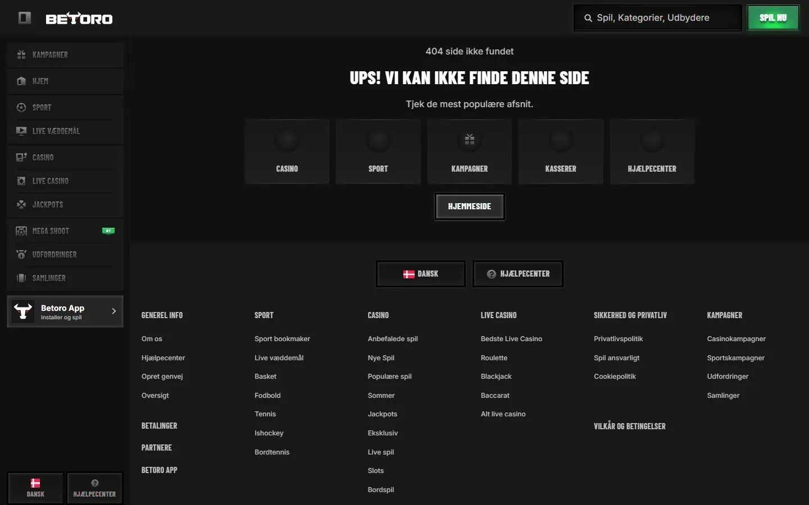
Task: Select the Samlinger cards icon in sidebar
Action: pos(21,278)
